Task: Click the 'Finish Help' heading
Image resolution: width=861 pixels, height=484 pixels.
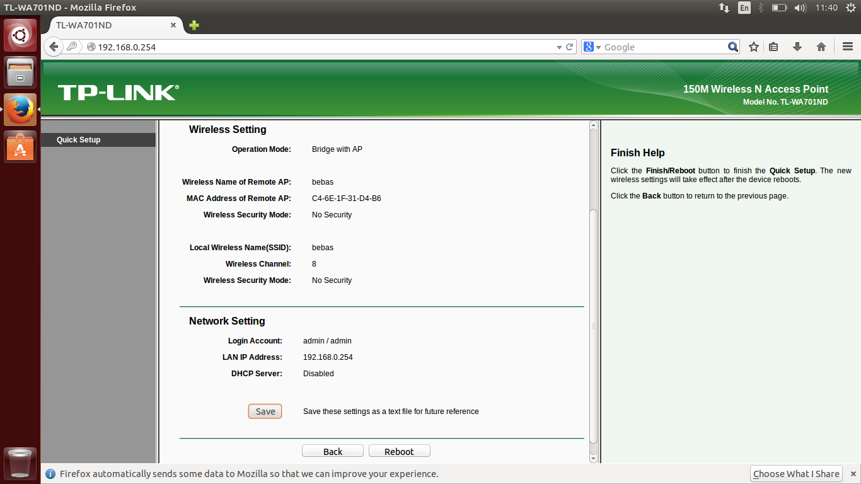Action: (x=637, y=153)
